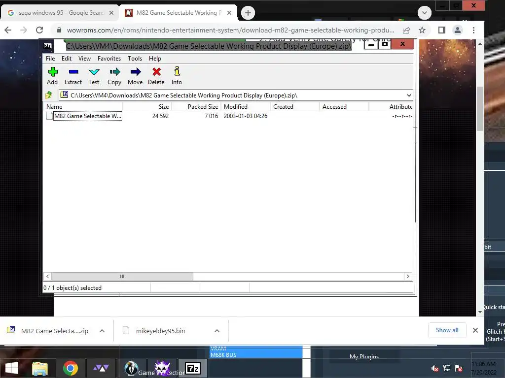Expand options for M82 zip download
Image resolution: width=505 pixels, height=378 pixels.
[x=102, y=331]
